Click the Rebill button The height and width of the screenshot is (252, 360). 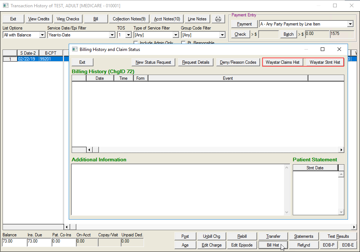pos(242,236)
